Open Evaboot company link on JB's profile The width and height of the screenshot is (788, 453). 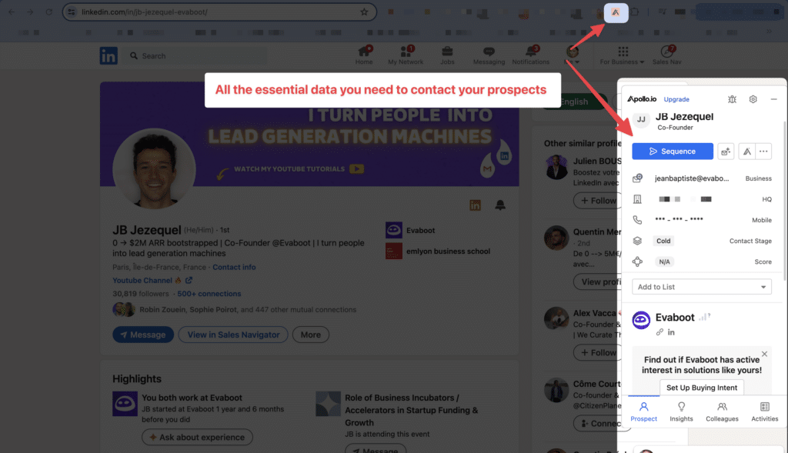410,230
